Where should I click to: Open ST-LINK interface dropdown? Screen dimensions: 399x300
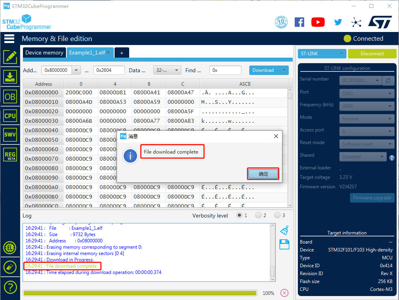(322, 54)
